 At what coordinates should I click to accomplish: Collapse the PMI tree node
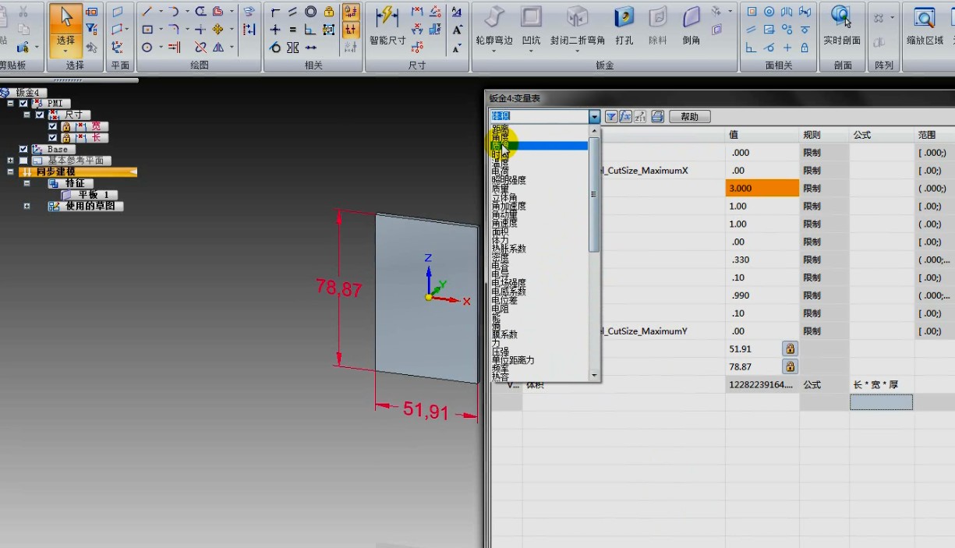10,103
